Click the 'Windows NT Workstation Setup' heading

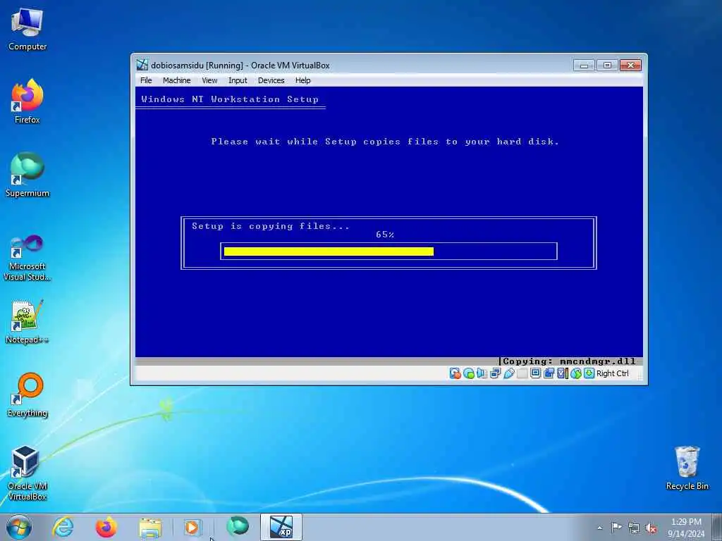[230, 99]
